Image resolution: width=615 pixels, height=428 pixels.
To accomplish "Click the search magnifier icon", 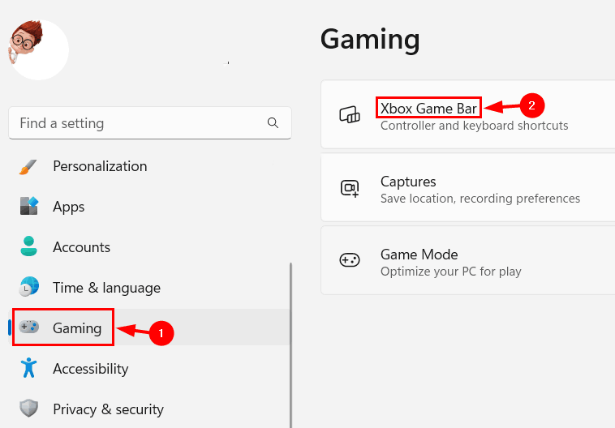I will (x=273, y=123).
